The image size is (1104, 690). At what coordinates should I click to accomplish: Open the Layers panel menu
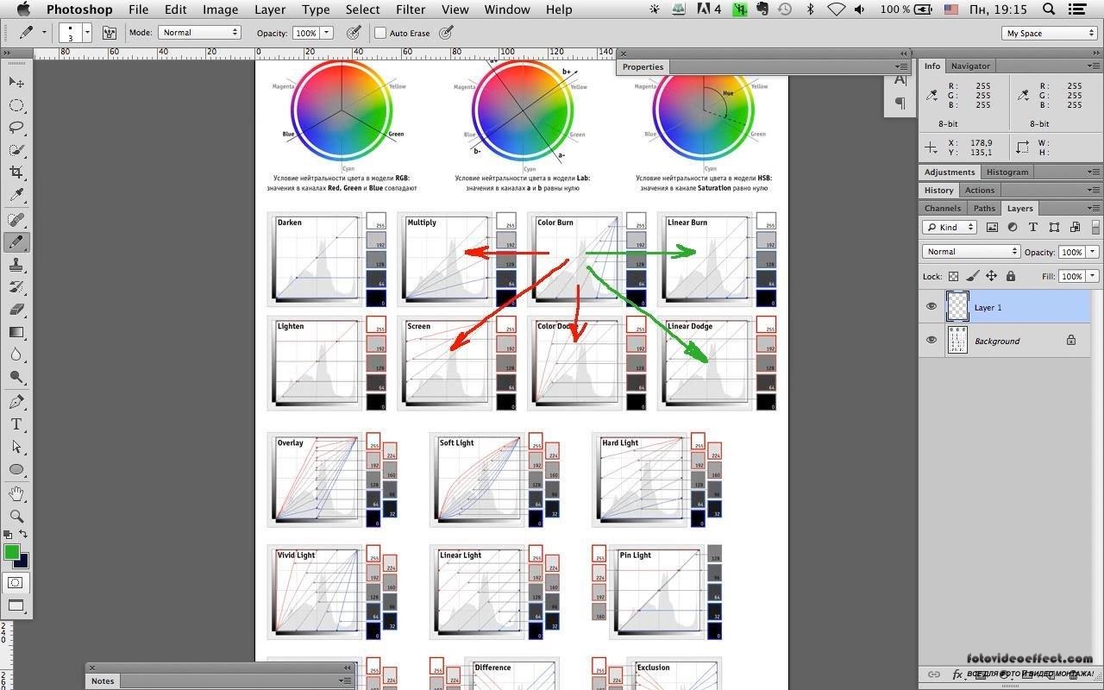pyautogui.click(x=1095, y=208)
